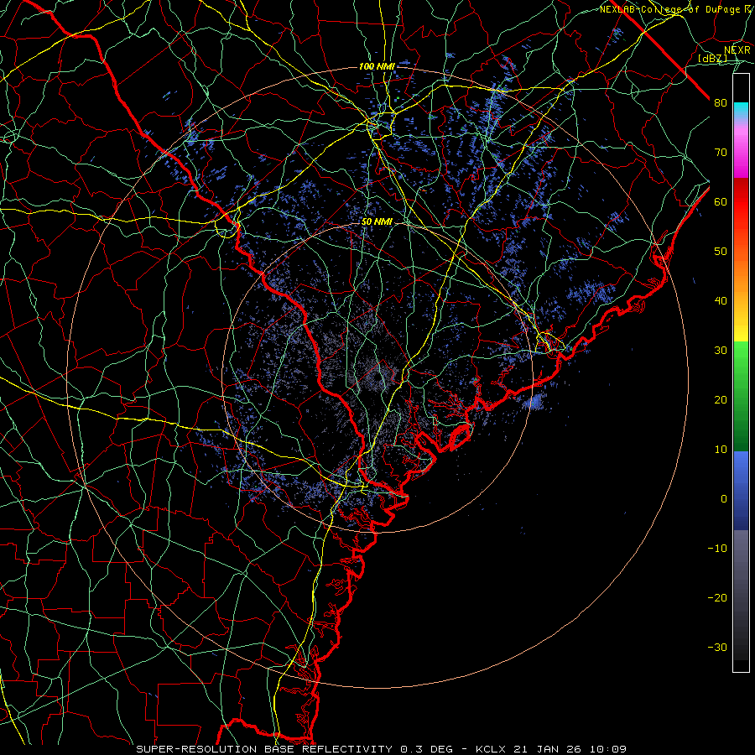Image resolution: width=755 pixels, height=755 pixels.
Task: Click the 100 NMI range ring label
Action: [x=376, y=66]
